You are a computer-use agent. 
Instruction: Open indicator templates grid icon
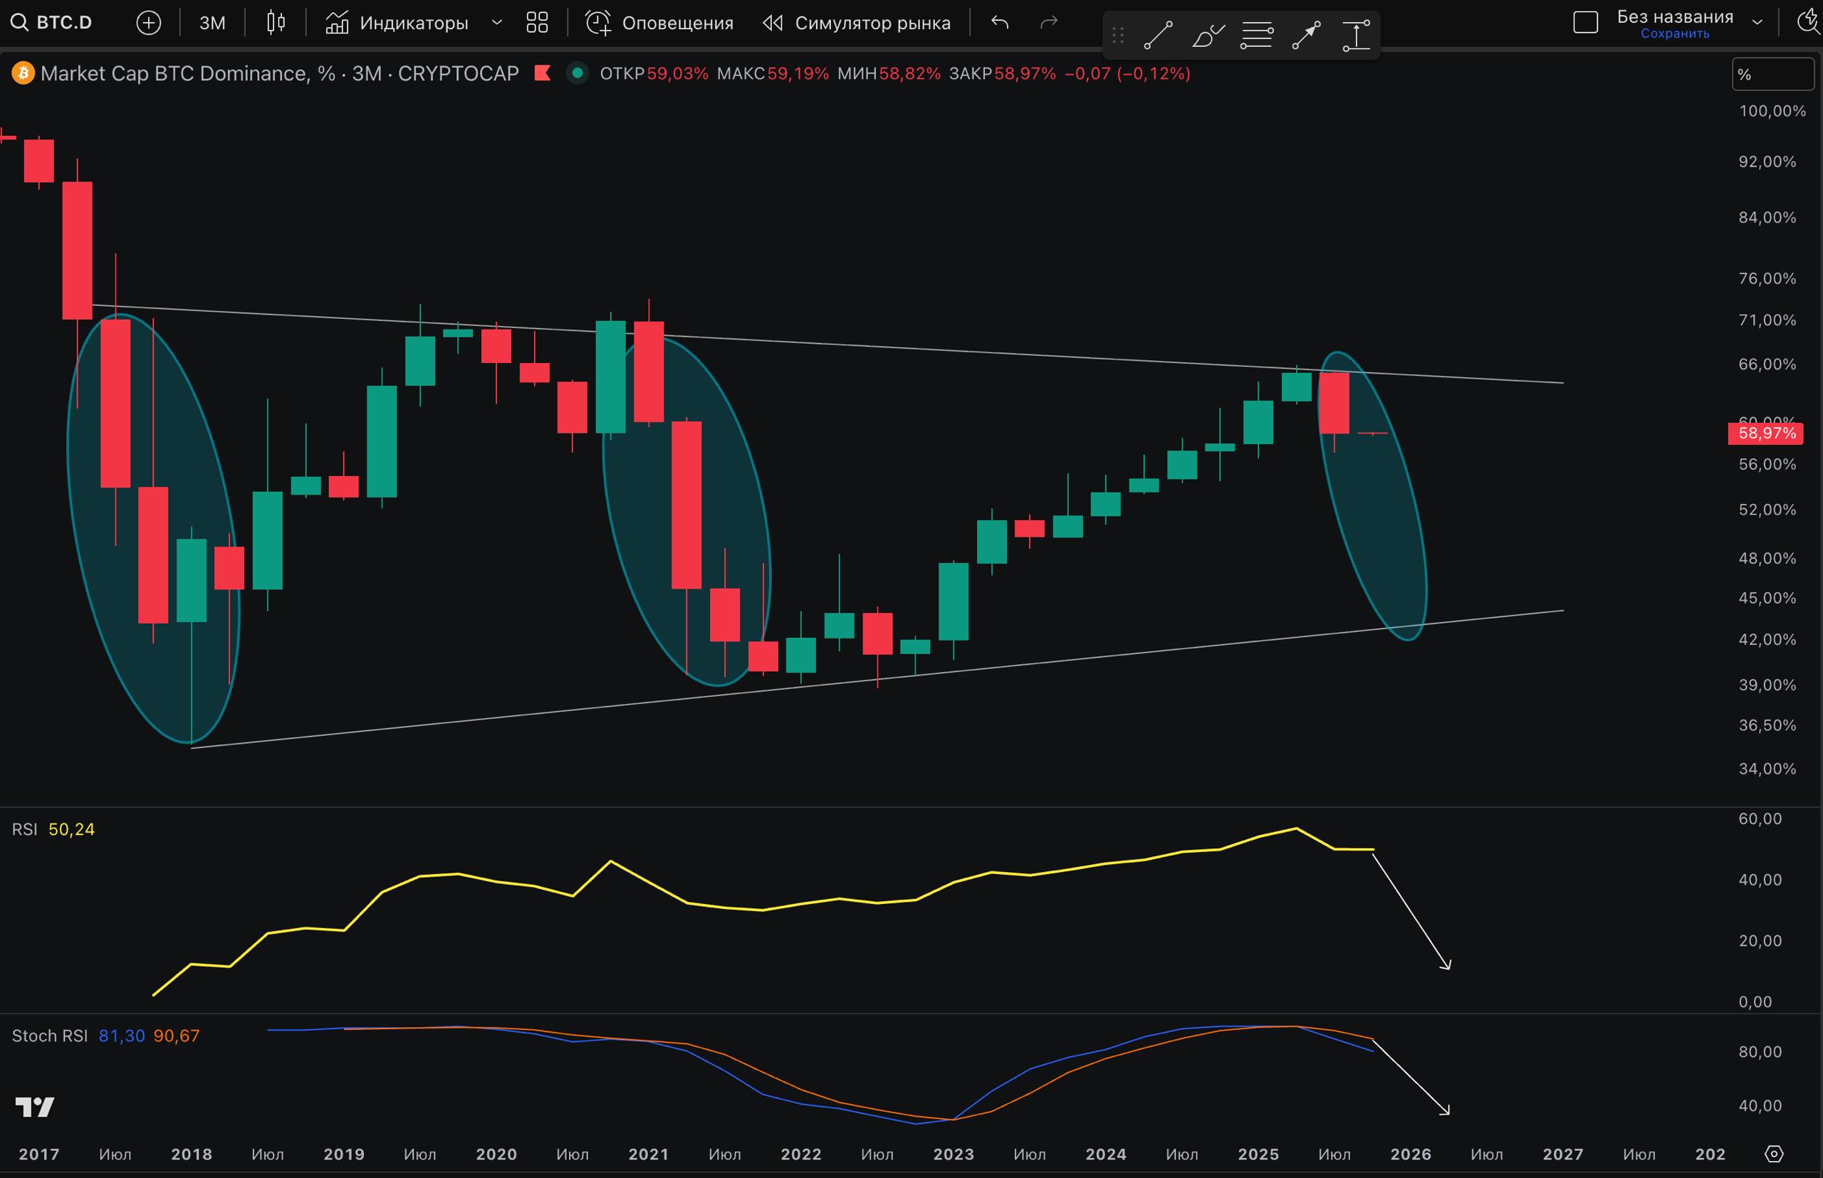click(537, 23)
